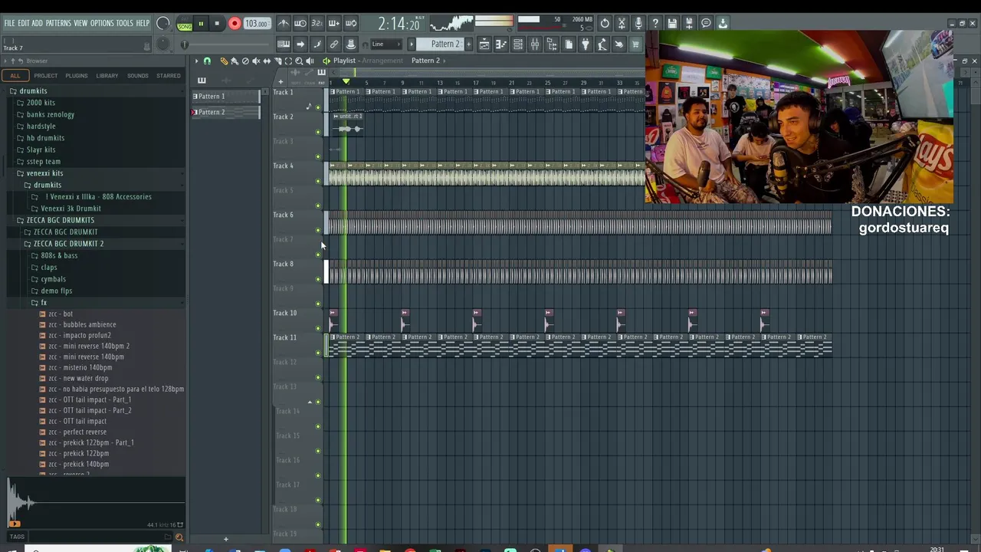Select the playlist Slice tool
981x552 pixels.
click(277, 61)
